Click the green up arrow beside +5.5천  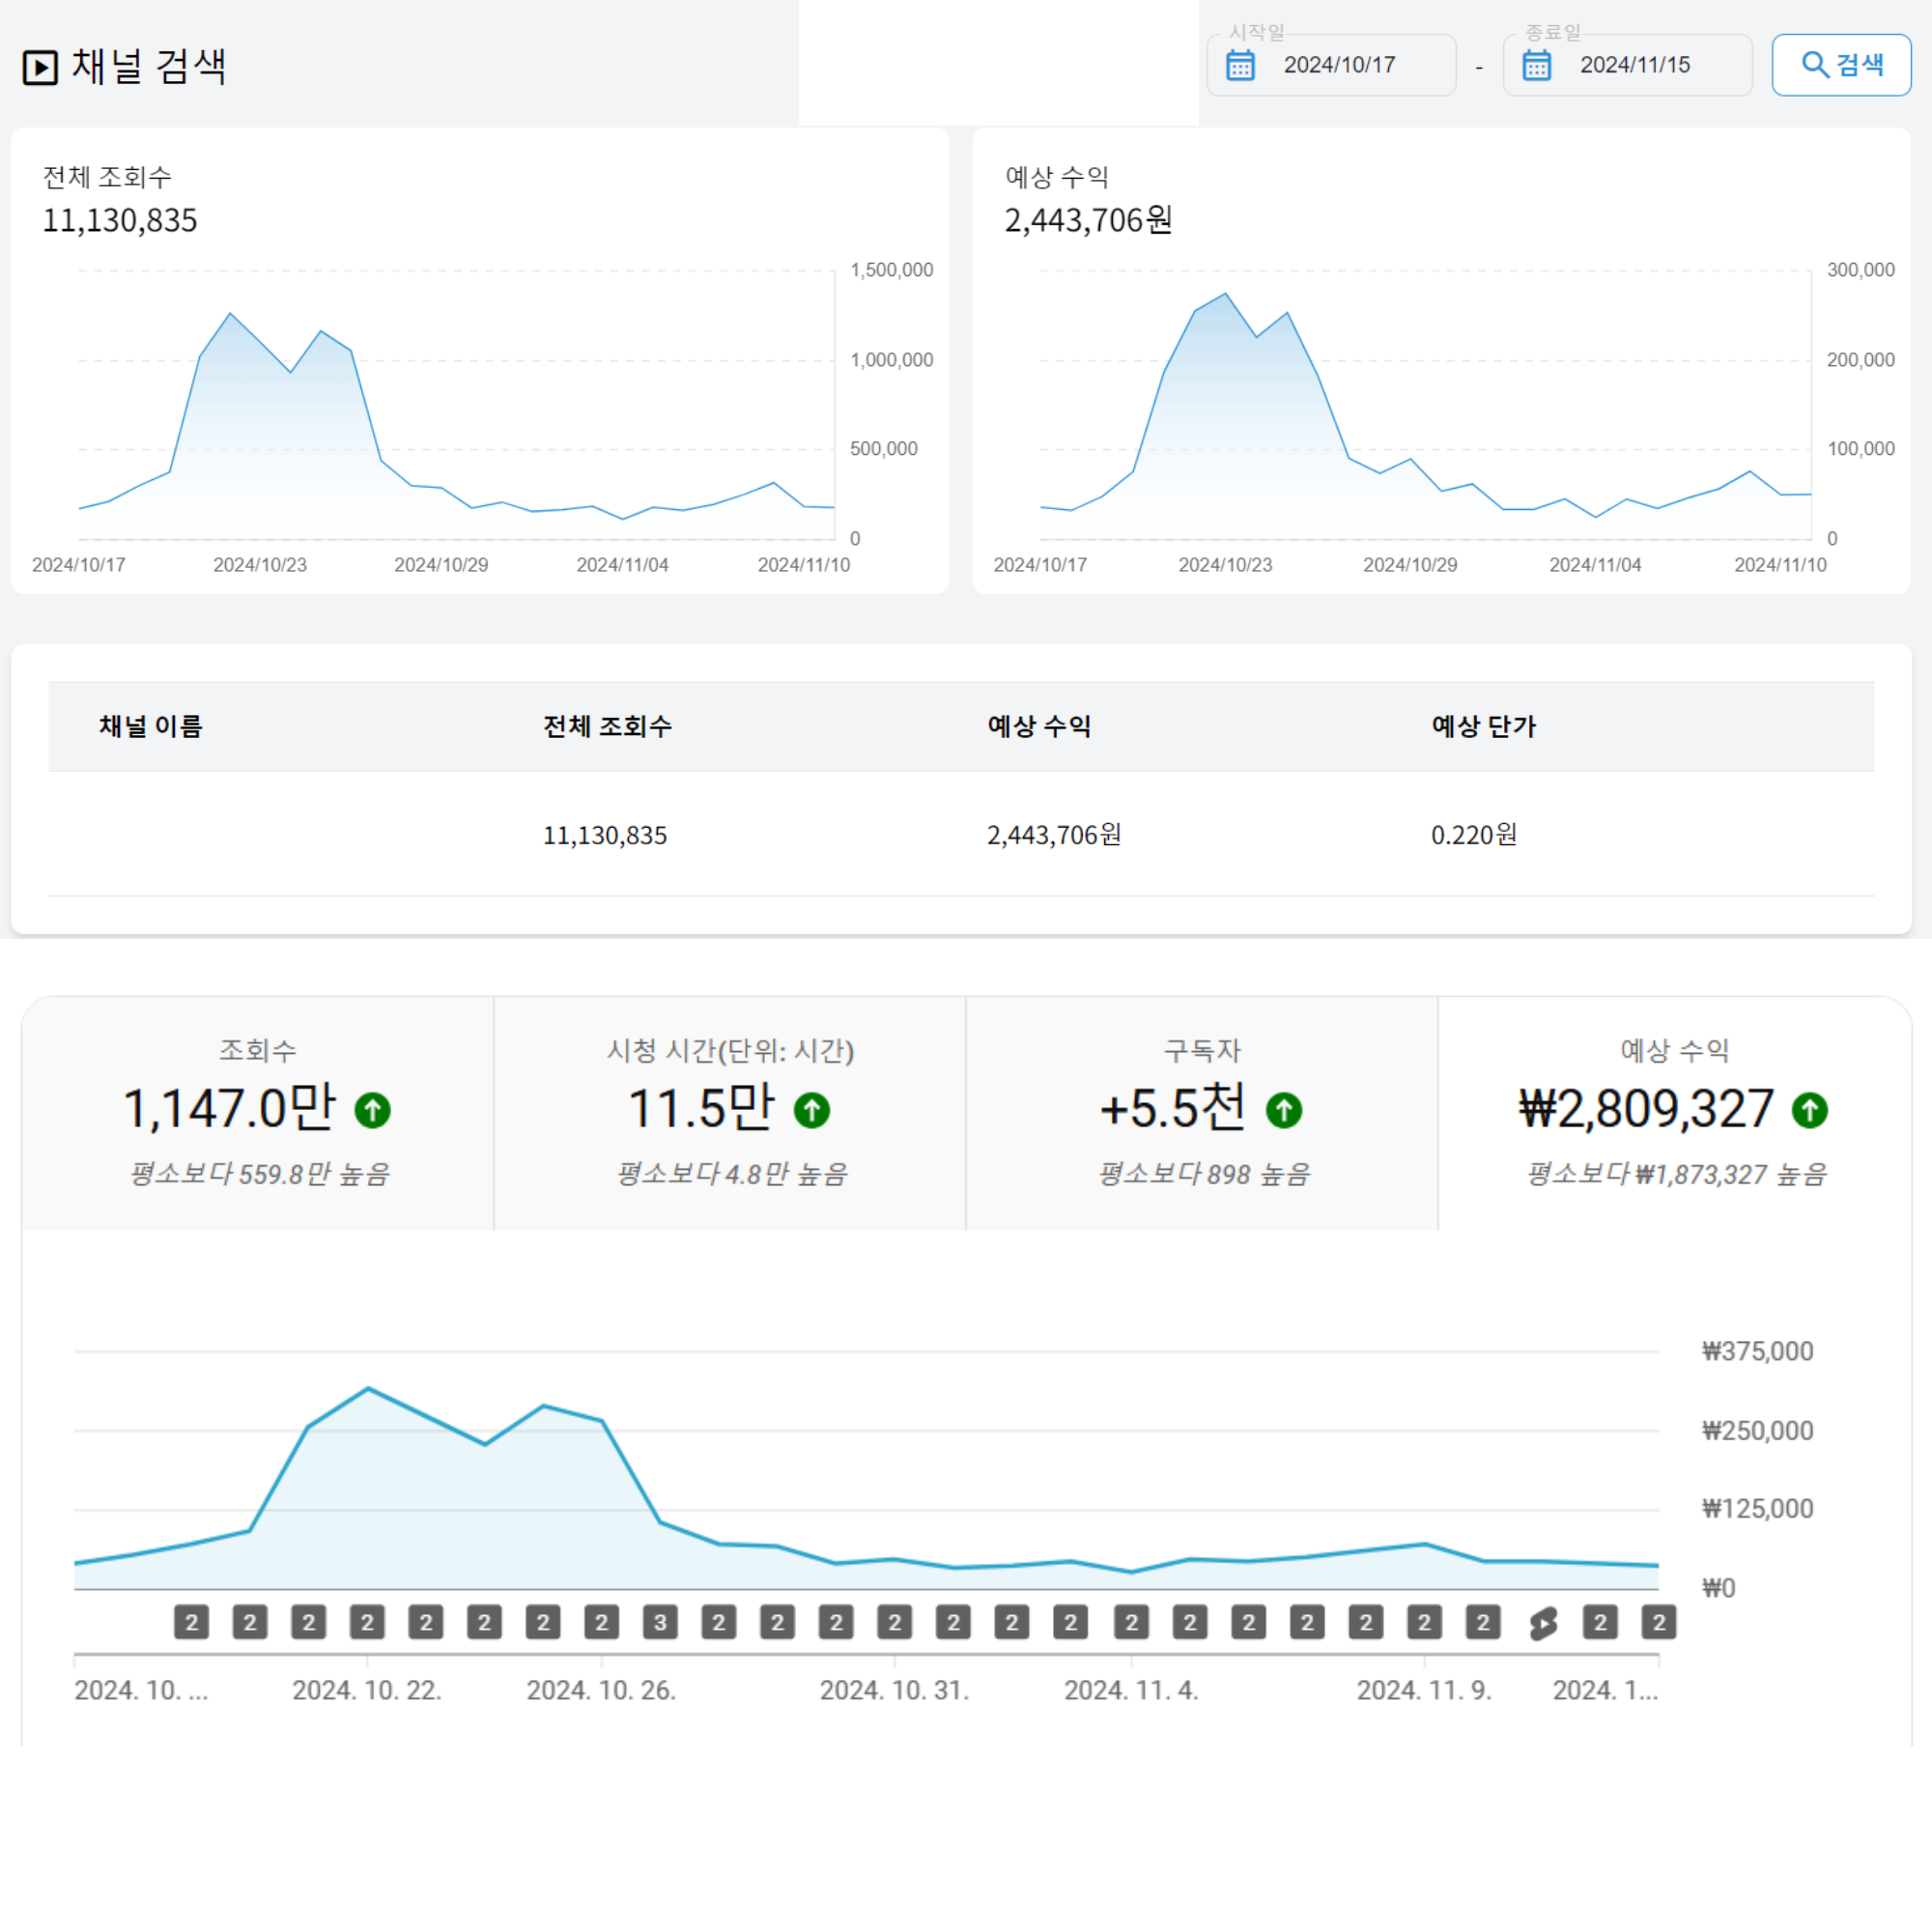coord(1284,1110)
